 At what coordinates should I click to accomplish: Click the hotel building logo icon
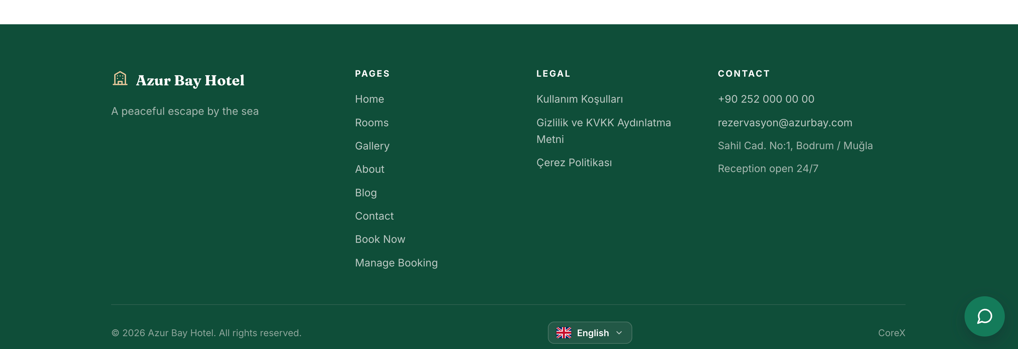pos(120,78)
